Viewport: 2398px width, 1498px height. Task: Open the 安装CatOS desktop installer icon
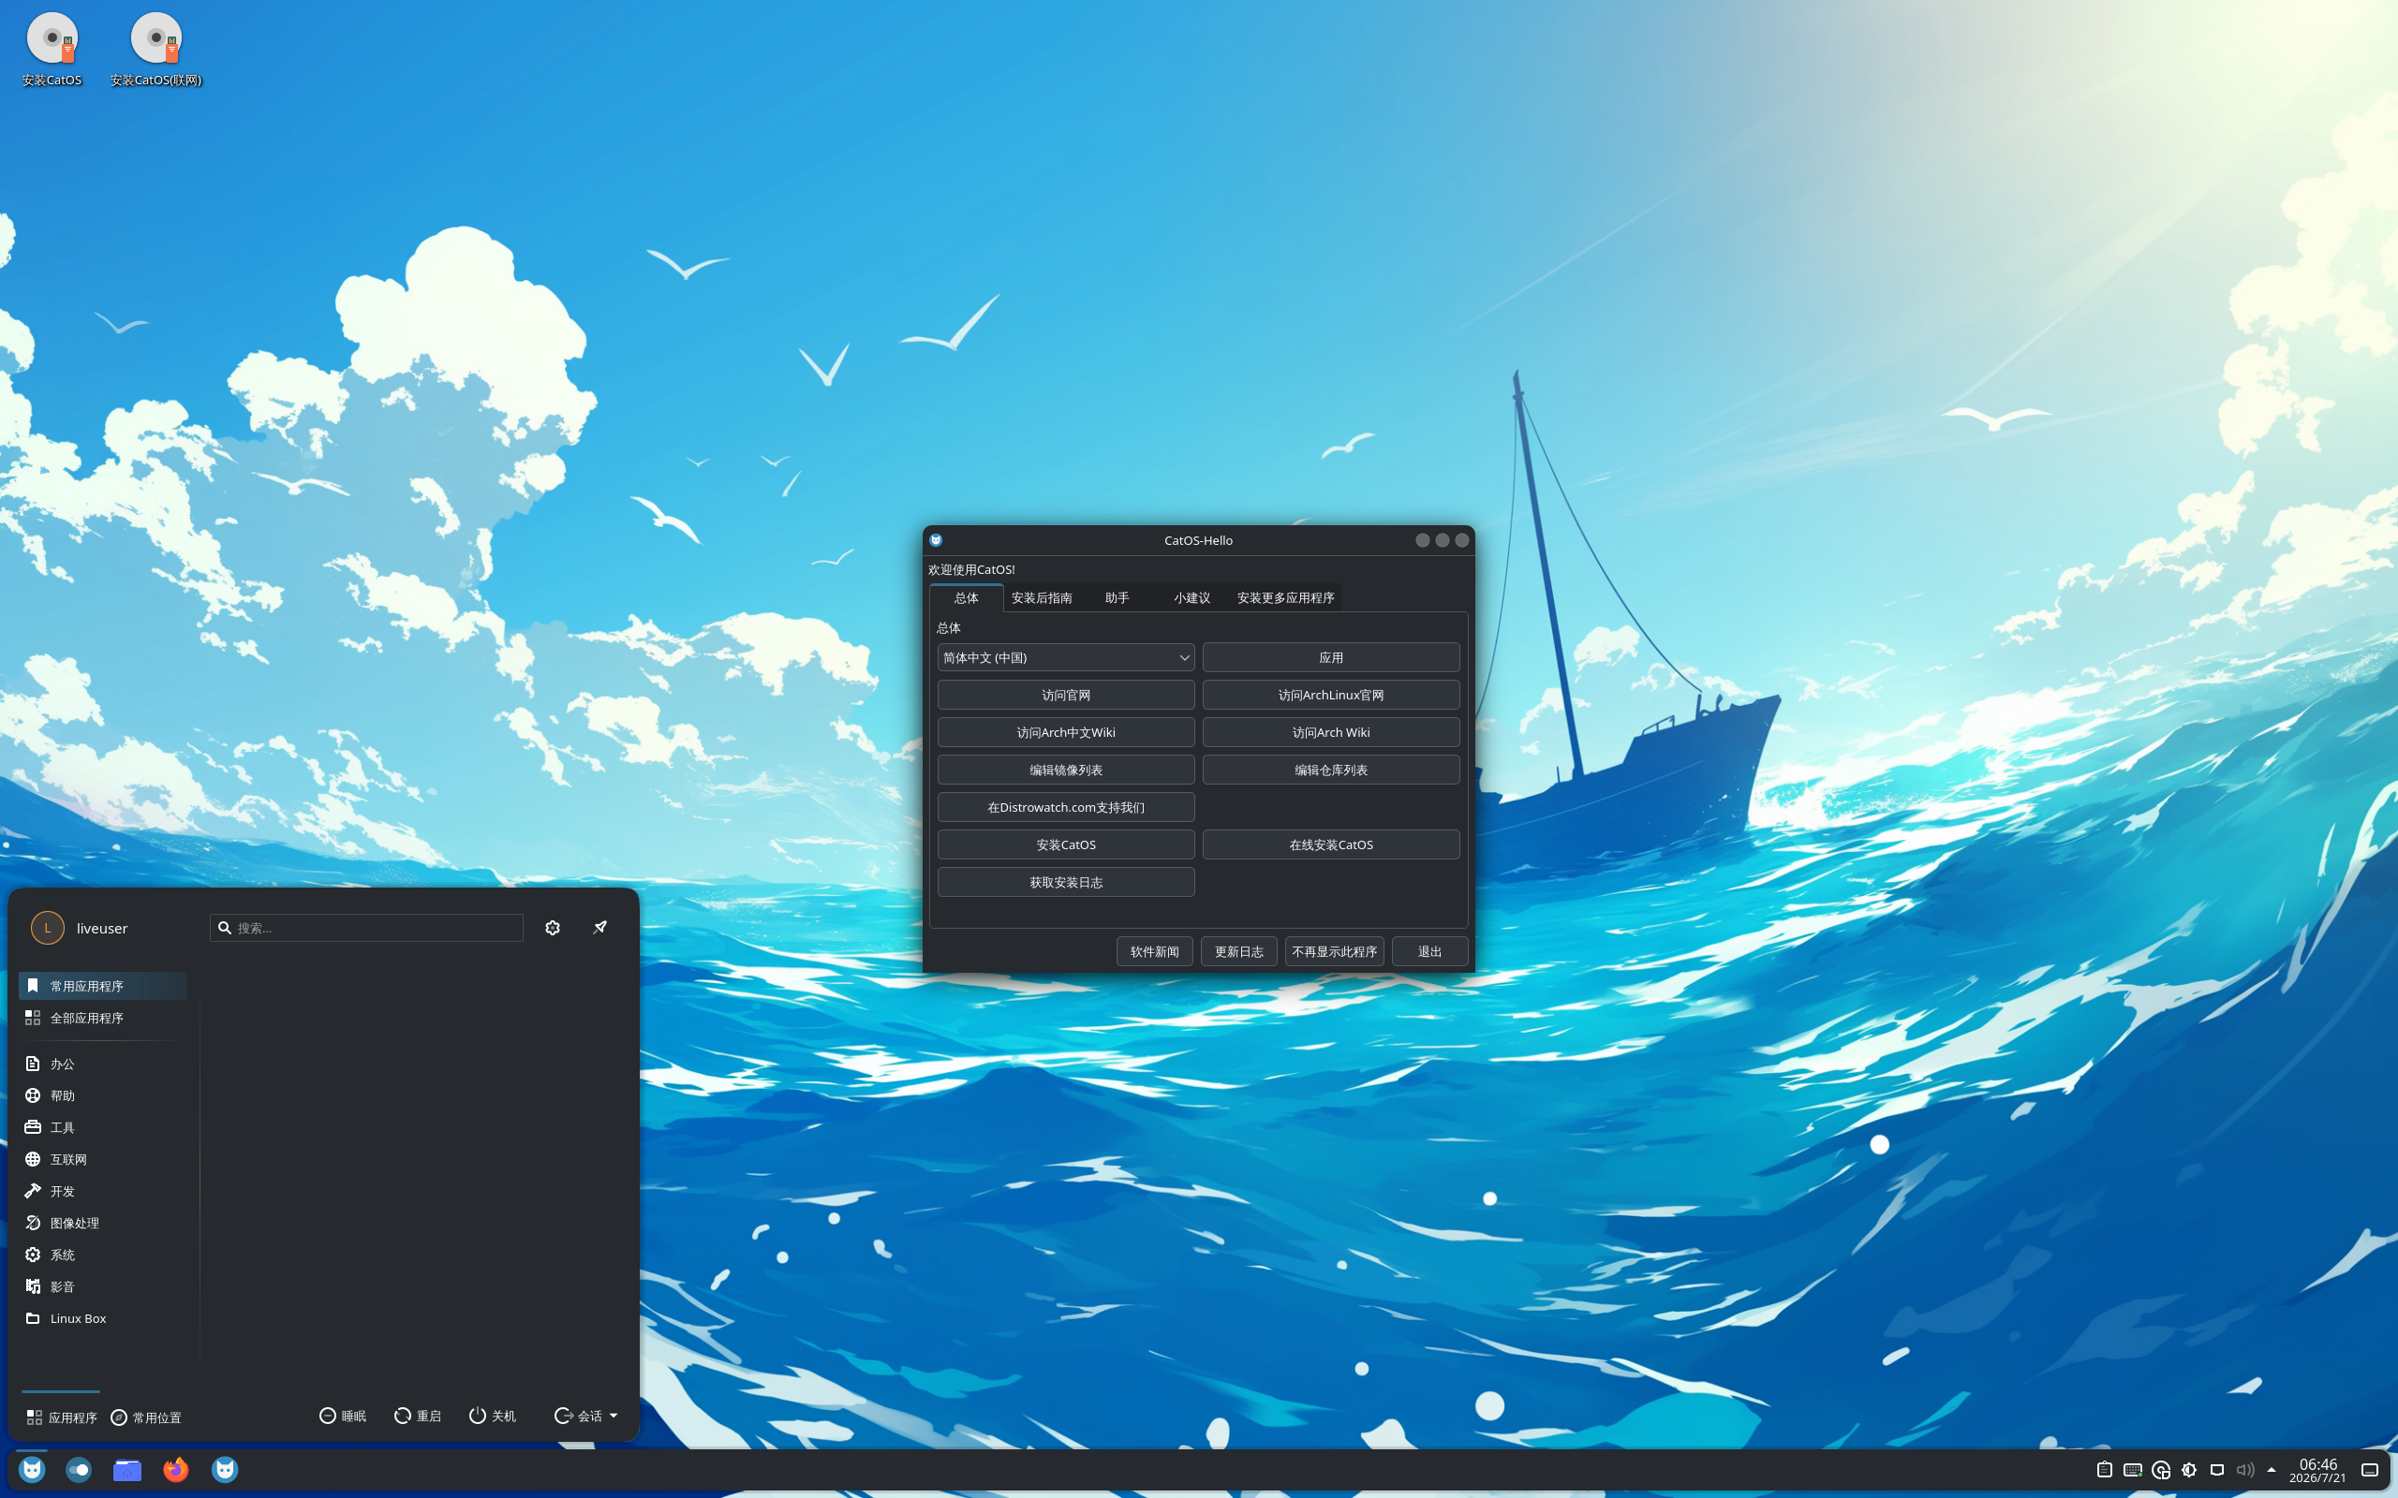tap(52, 50)
